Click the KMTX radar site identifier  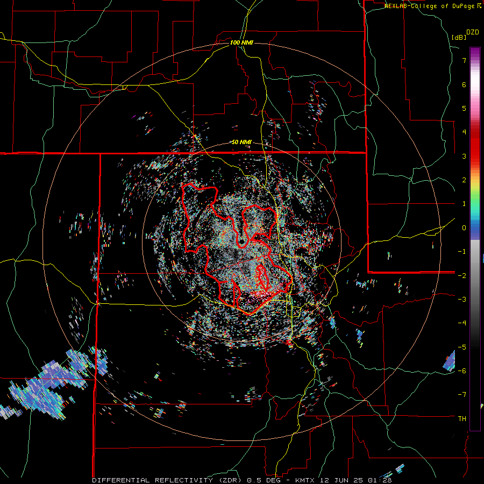click(x=305, y=480)
